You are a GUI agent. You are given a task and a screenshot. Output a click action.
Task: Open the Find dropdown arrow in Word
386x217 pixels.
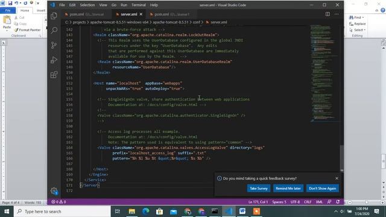click(363, 17)
